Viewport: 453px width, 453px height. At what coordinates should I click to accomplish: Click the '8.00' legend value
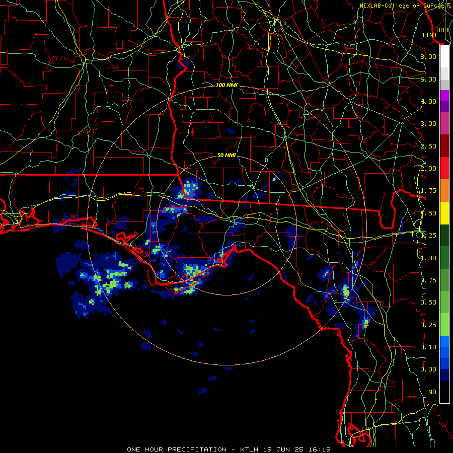[428, 56]
